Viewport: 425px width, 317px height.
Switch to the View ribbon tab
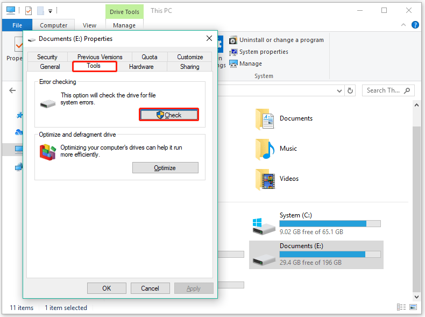click(x=89, y=25)
